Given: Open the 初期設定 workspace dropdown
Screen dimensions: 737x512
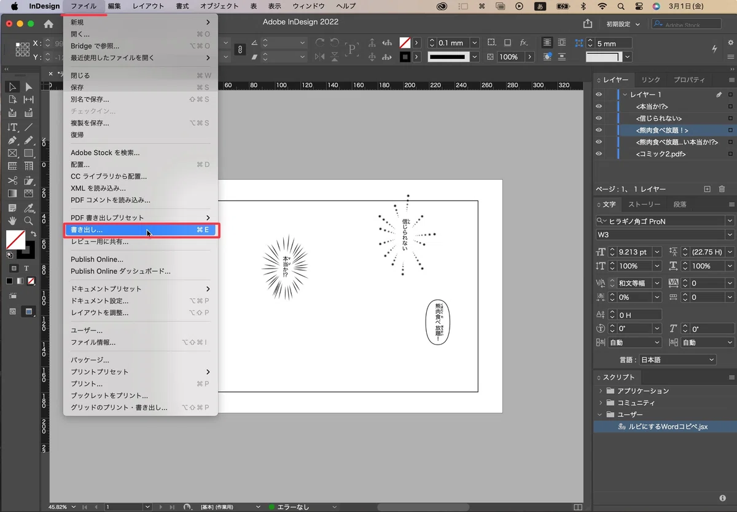Looking at the screenshot, I should [x=623, y=24].
